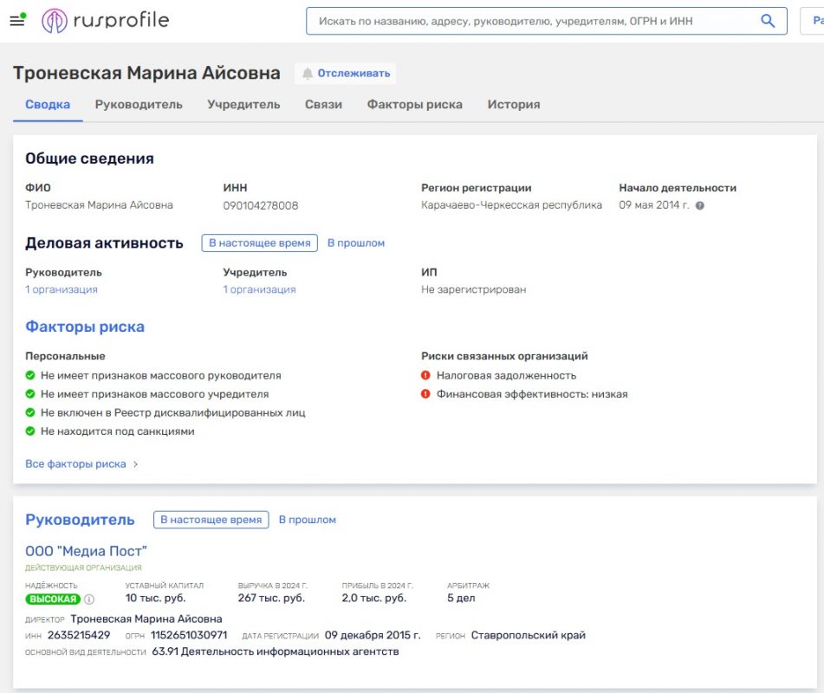Click the question-mark icon next to start date
The width and height of the screenshot is (824, 693).
click(x=700, y=206)
